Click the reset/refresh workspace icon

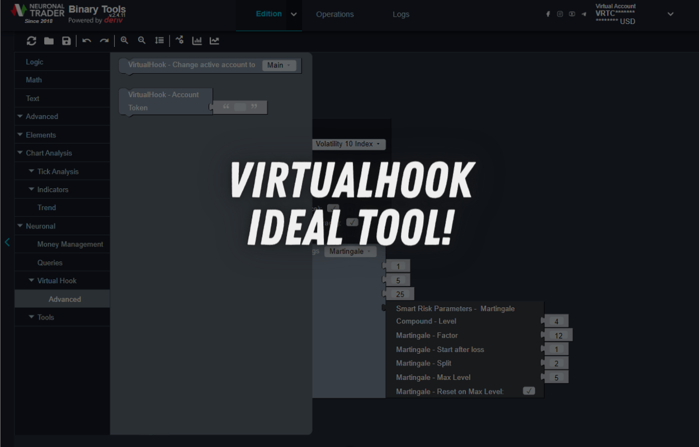31,41
